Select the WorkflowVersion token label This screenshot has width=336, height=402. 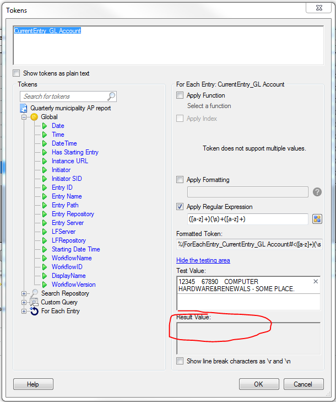click(73, 285)
